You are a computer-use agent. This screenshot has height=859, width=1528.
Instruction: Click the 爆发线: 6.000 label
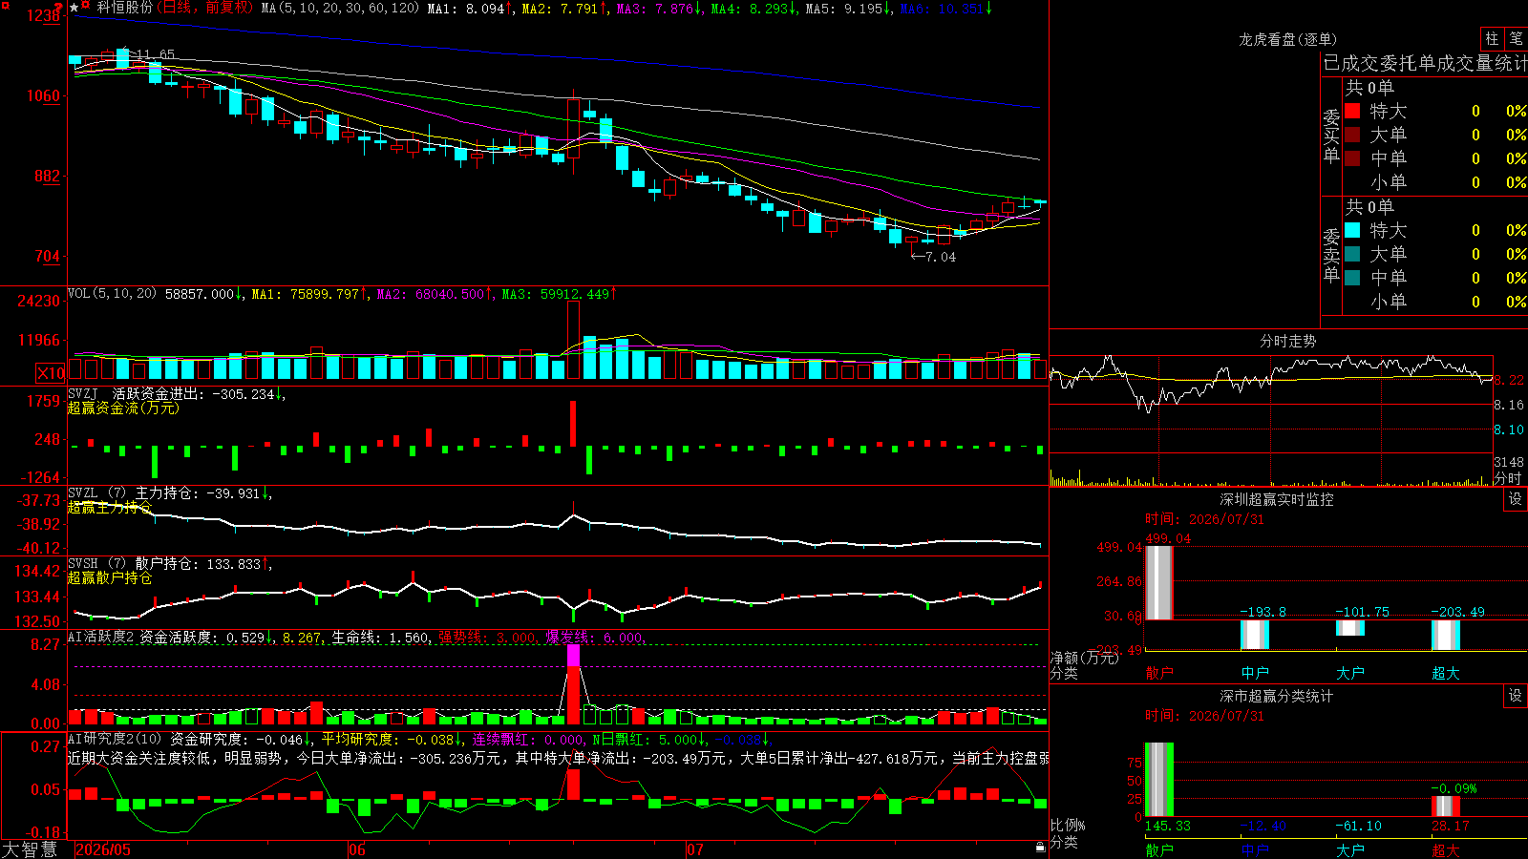(596, 637)
